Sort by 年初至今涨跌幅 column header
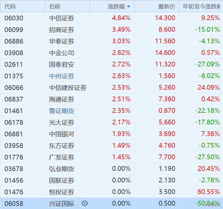 coord(201,7)
